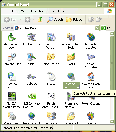Open the Tools menu
Image resolution: width=116 pixels, height=132 pixels.
coord(51,11)
